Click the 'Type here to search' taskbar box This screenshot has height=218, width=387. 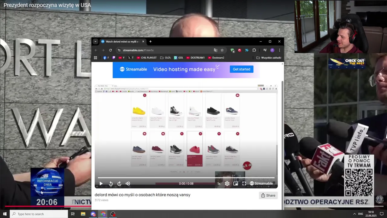[x=39, y=214]
